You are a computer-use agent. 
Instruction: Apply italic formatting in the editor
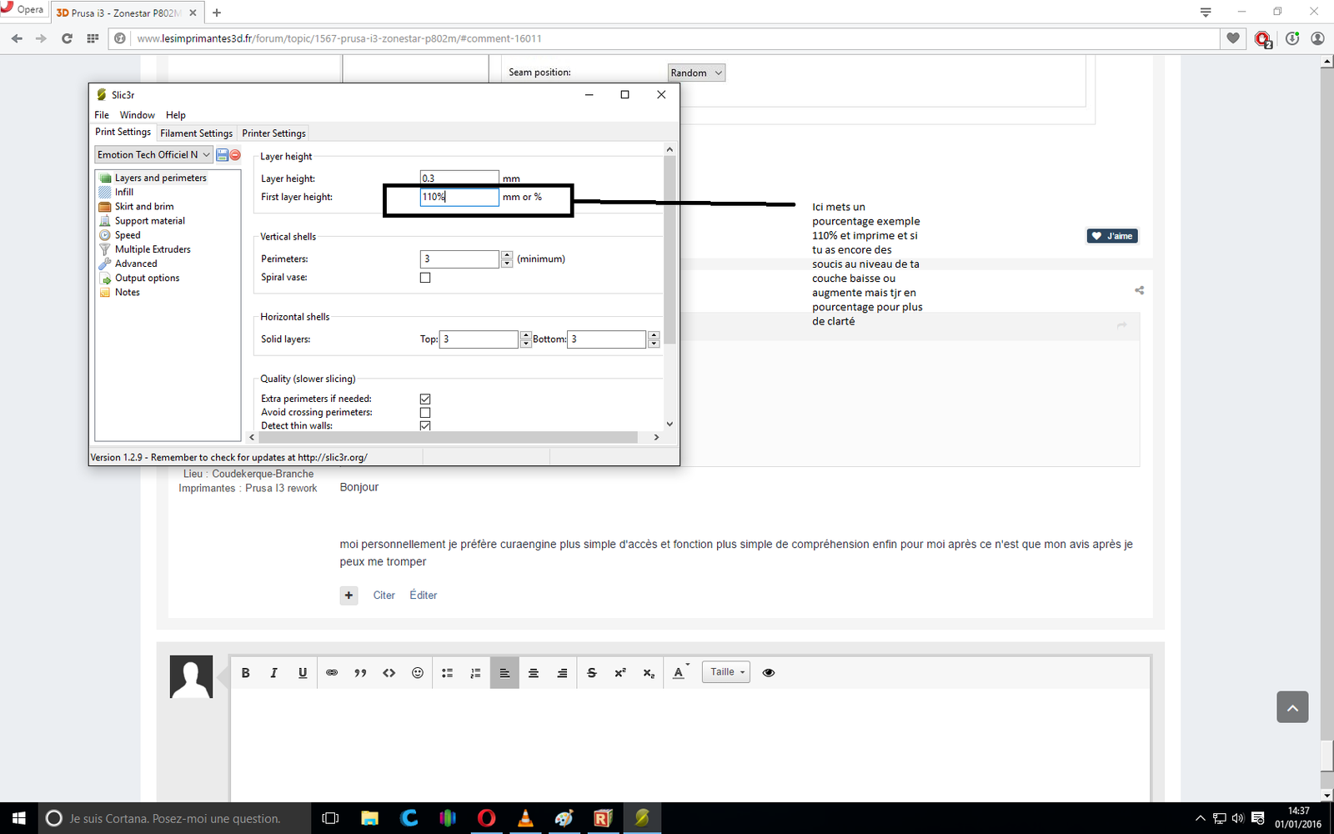(x=273, y=673)
